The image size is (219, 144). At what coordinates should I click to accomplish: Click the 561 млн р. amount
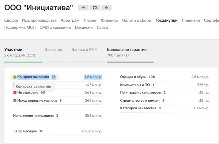pyautogui.click(x=94, y=92)
